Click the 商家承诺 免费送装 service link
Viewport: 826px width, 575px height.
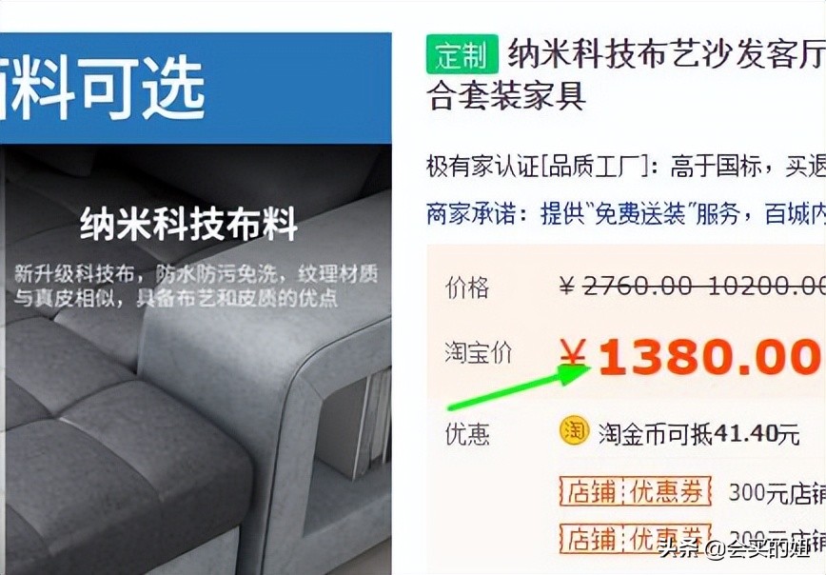(626, 214)
